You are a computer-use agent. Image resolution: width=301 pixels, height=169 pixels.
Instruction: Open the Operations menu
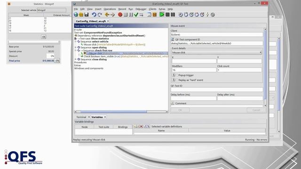point(110,9)
